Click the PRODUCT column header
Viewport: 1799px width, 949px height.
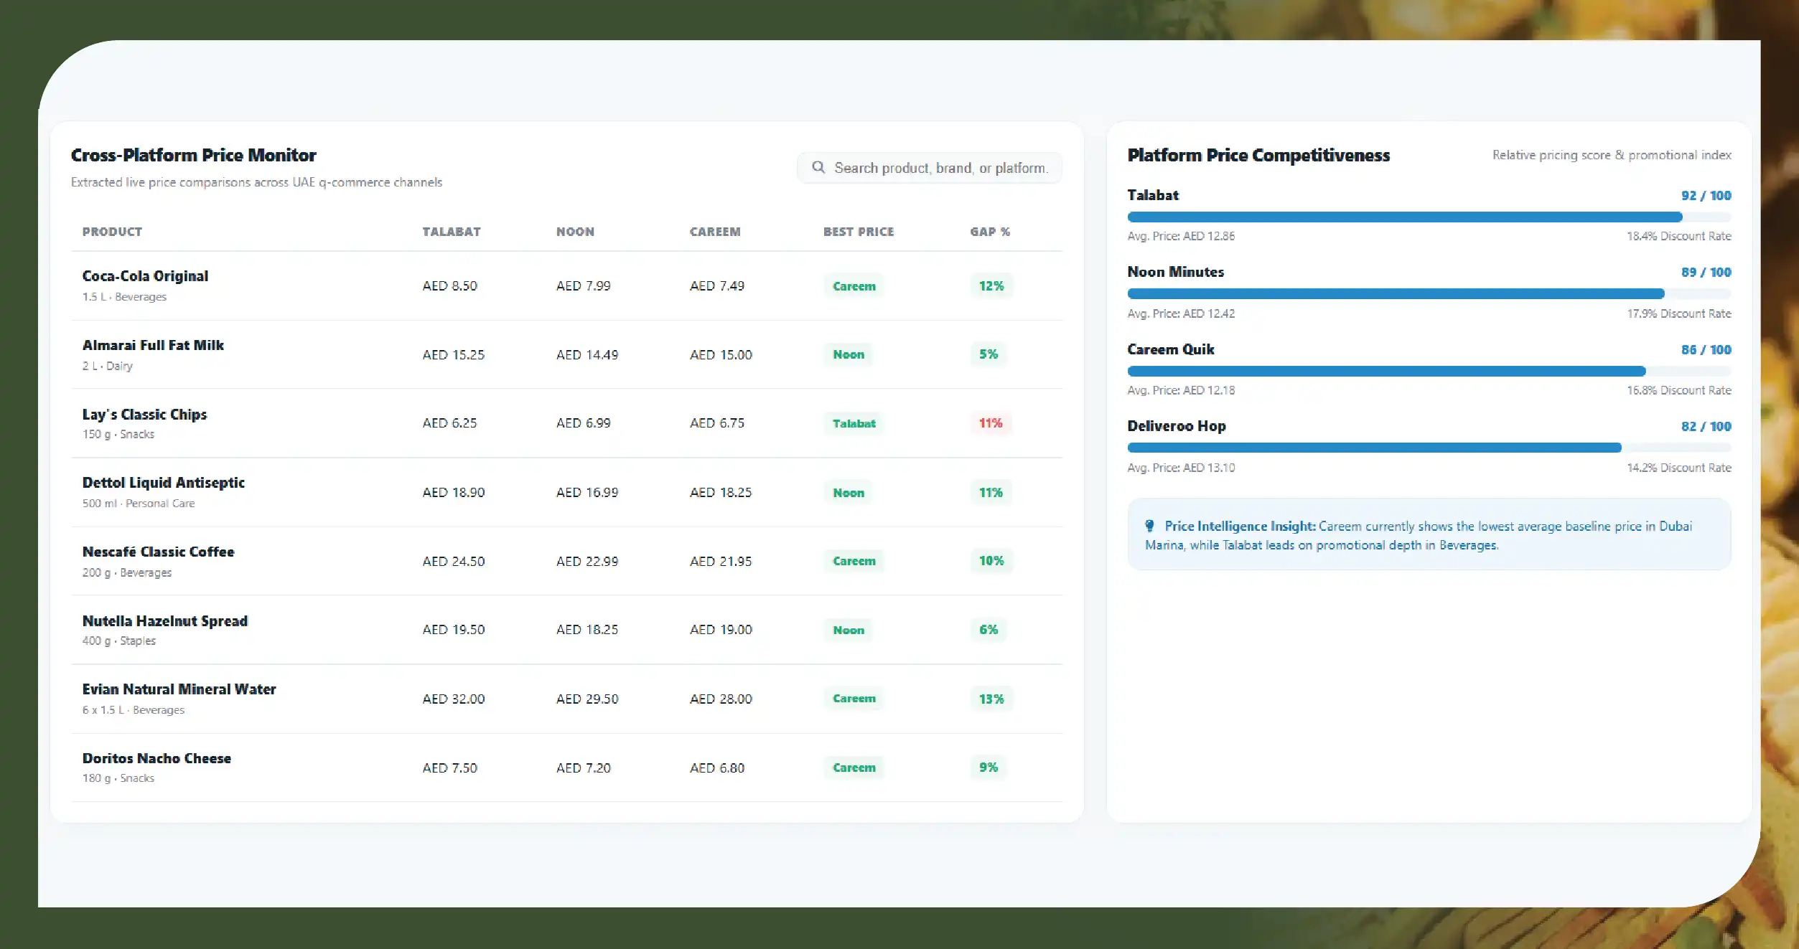tap(112, 232)
